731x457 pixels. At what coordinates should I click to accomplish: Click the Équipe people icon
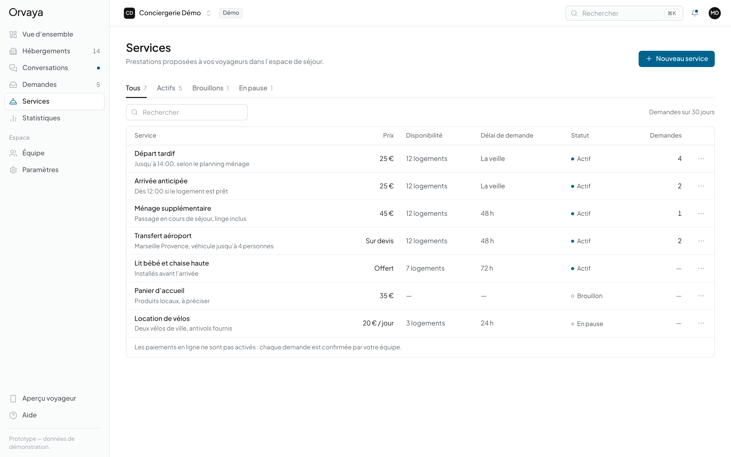pos(13,153)
